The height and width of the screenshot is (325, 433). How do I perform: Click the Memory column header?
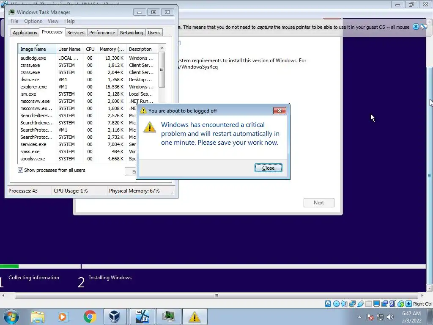[x=112, y=49]
